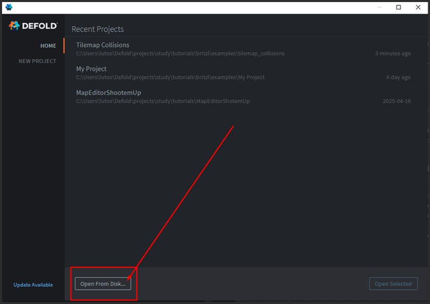Close the Defold window
Image resolution: width=430 pixels, height=304 pixels.
click(x=418, y=7)
